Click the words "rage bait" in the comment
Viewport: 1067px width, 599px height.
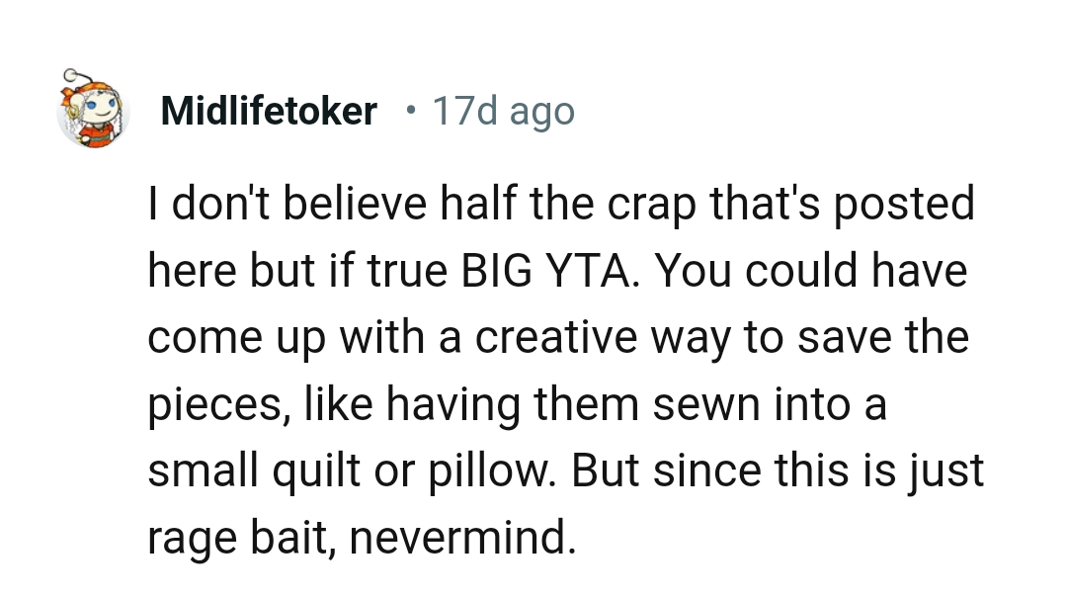click(x=240, y=539)
